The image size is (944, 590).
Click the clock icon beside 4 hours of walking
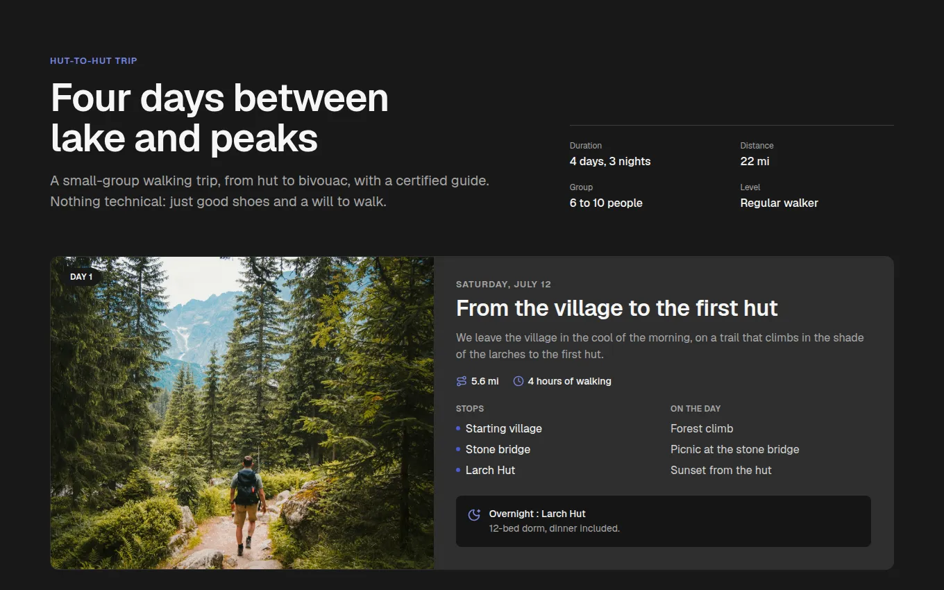pos(519,381)
